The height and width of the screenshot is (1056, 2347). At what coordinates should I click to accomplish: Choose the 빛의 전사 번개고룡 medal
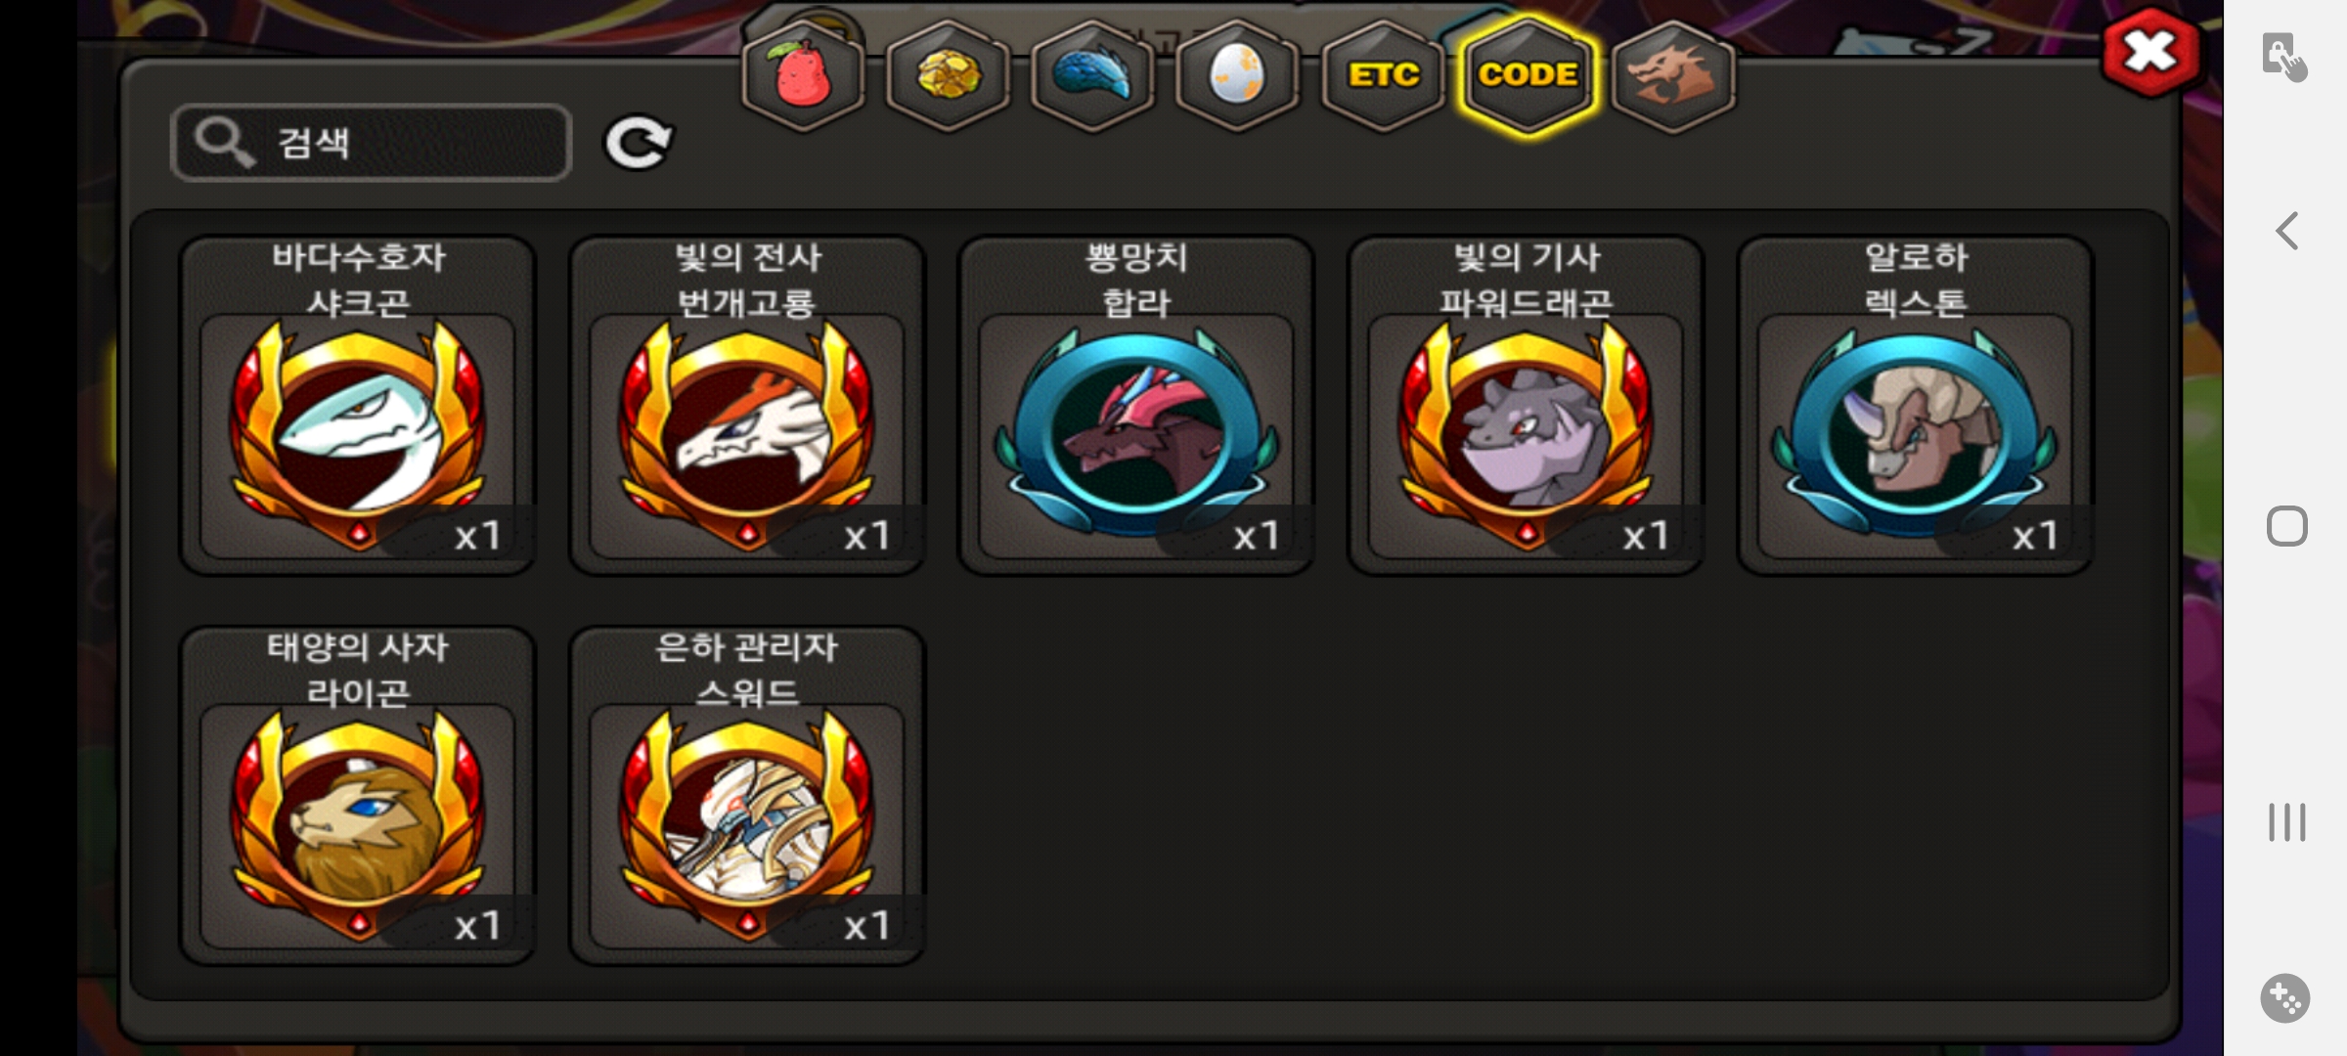[747, 405]
